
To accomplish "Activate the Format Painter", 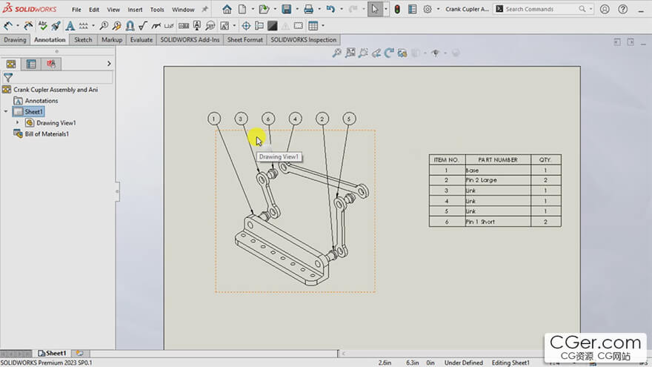I will (56, 26).
